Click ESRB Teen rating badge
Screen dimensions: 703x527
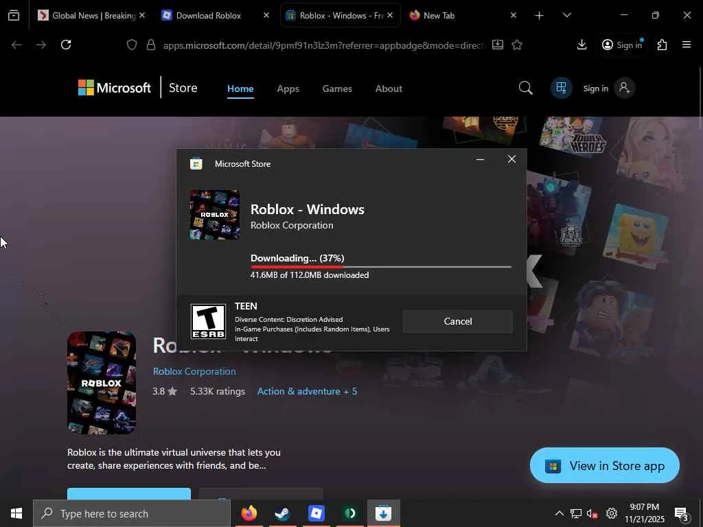click(209, 321)
